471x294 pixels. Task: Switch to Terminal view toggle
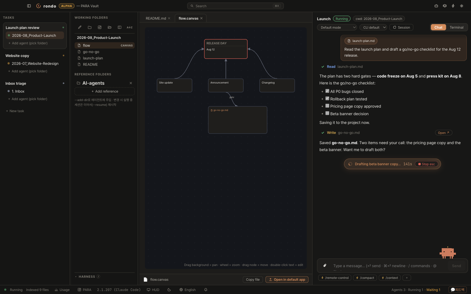(x=457, y=27)
